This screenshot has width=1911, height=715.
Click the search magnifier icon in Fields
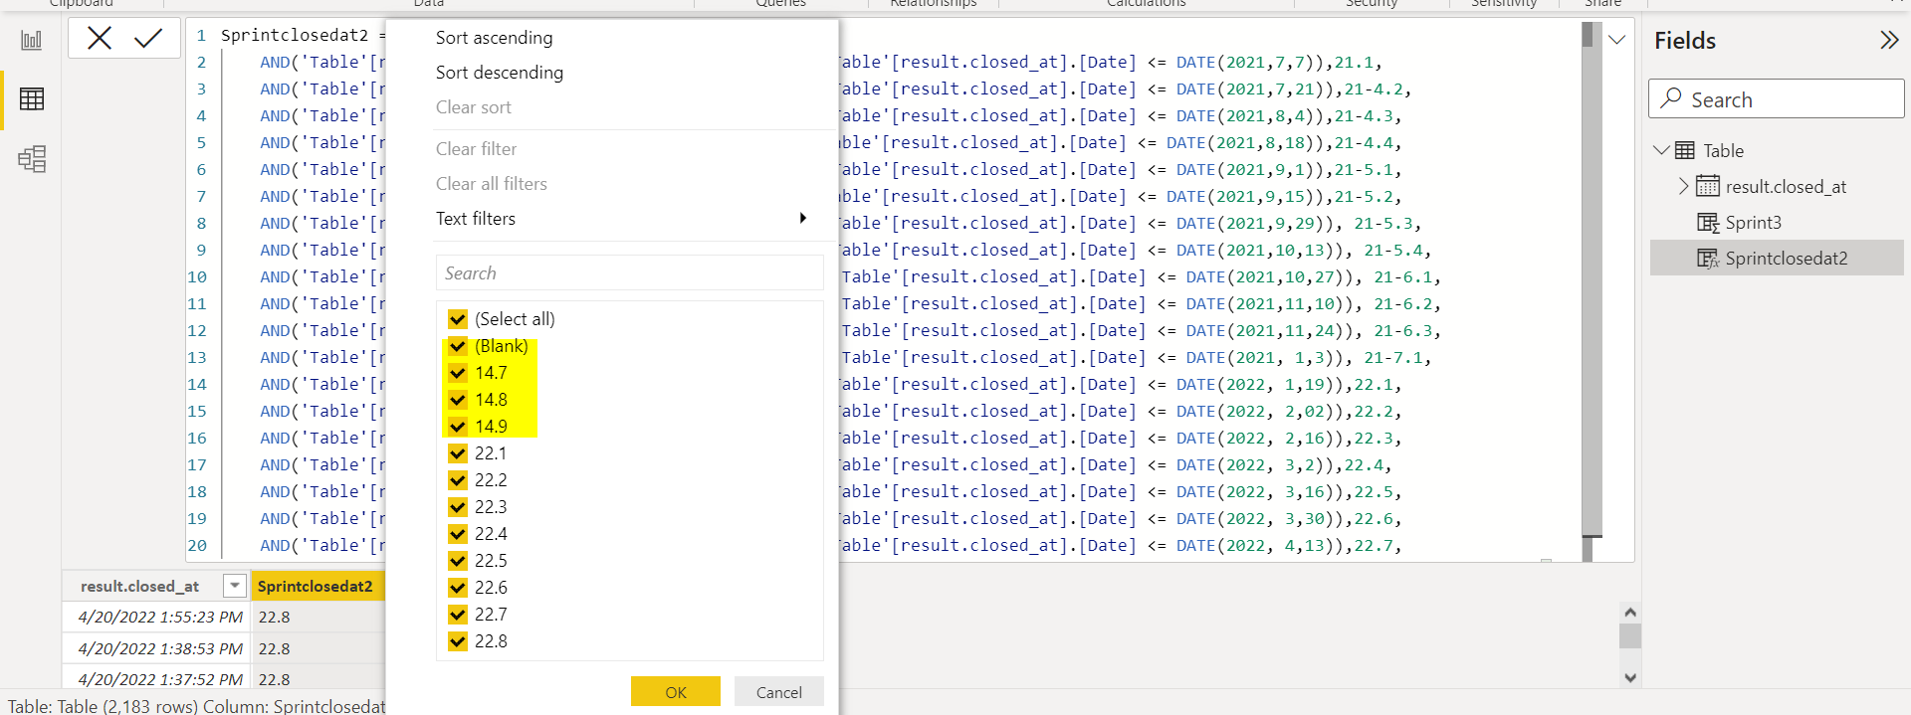click(x=1672, y=98)
